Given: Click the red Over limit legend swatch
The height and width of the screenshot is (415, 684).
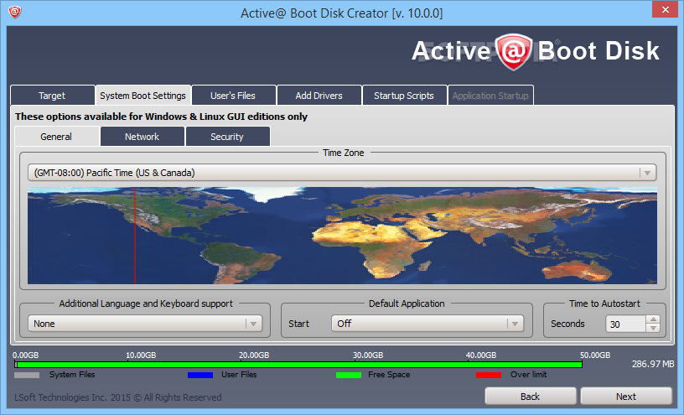Looking at the screenshot, I should pyautogui.click(x=489, y=375).
